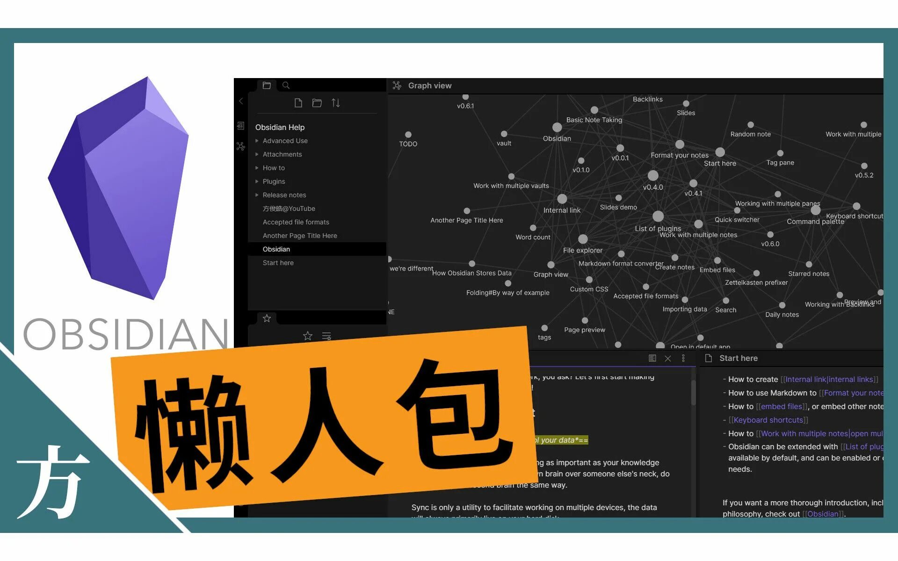The width and height of the screenshot is (898, 561).
Task: Toggle preview mode for the note
Action: coord(652,358)
